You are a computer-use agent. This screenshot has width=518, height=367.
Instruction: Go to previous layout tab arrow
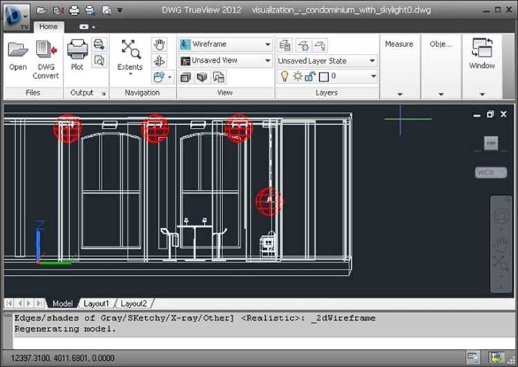[x=20, y=303]
